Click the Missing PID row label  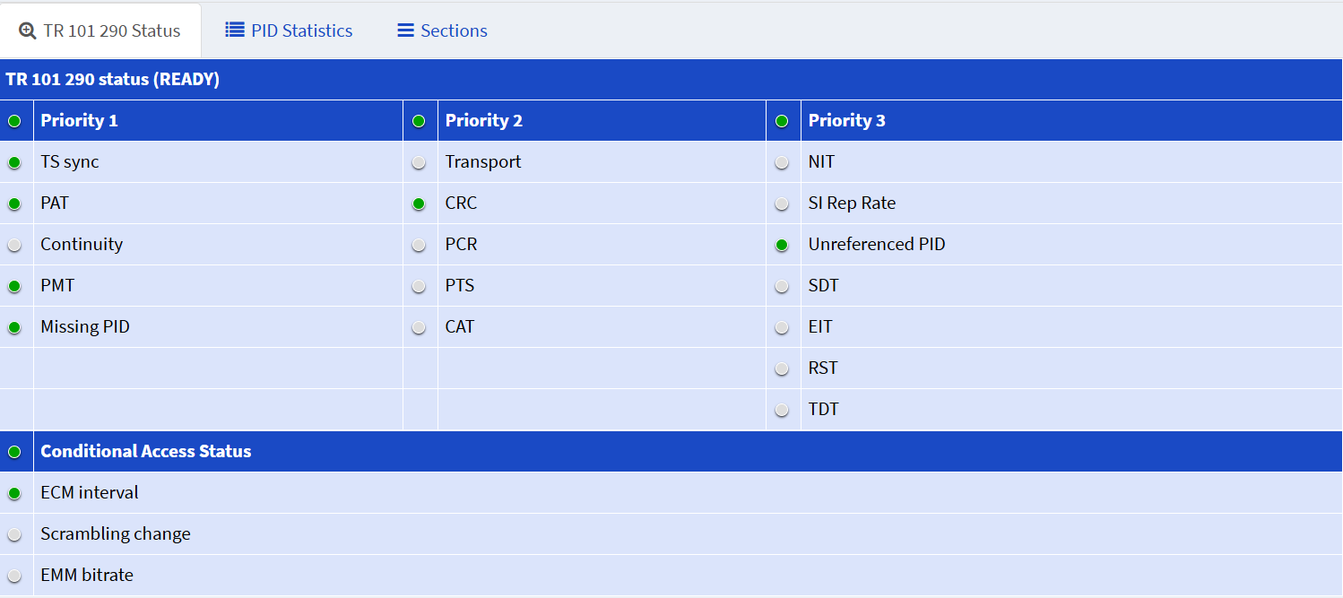pos(85,327)
